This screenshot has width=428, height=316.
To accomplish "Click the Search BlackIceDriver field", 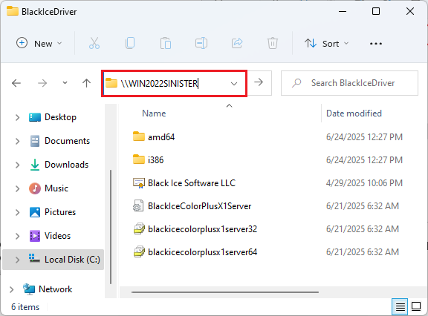I will [x=349, y=83].
